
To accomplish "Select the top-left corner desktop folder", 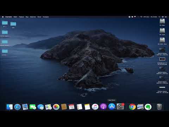I will click(5, 23).
